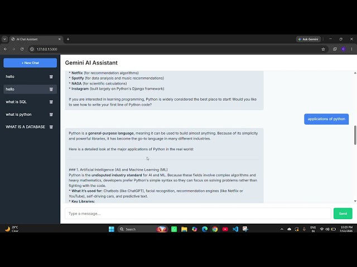Delete the 'WHAT IS A DATABASE' chat

pos(51,127)
